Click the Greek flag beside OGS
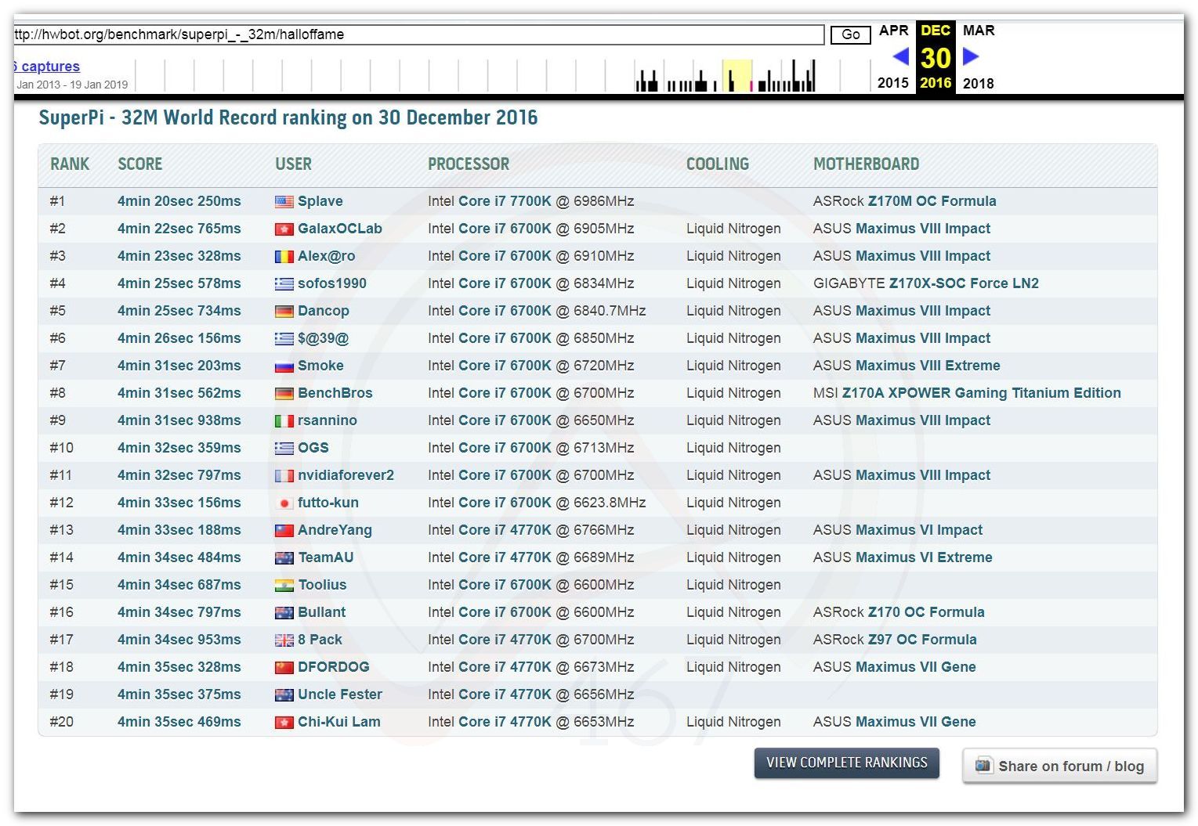This screenshot has height=826, width=1198. [284, 449]
